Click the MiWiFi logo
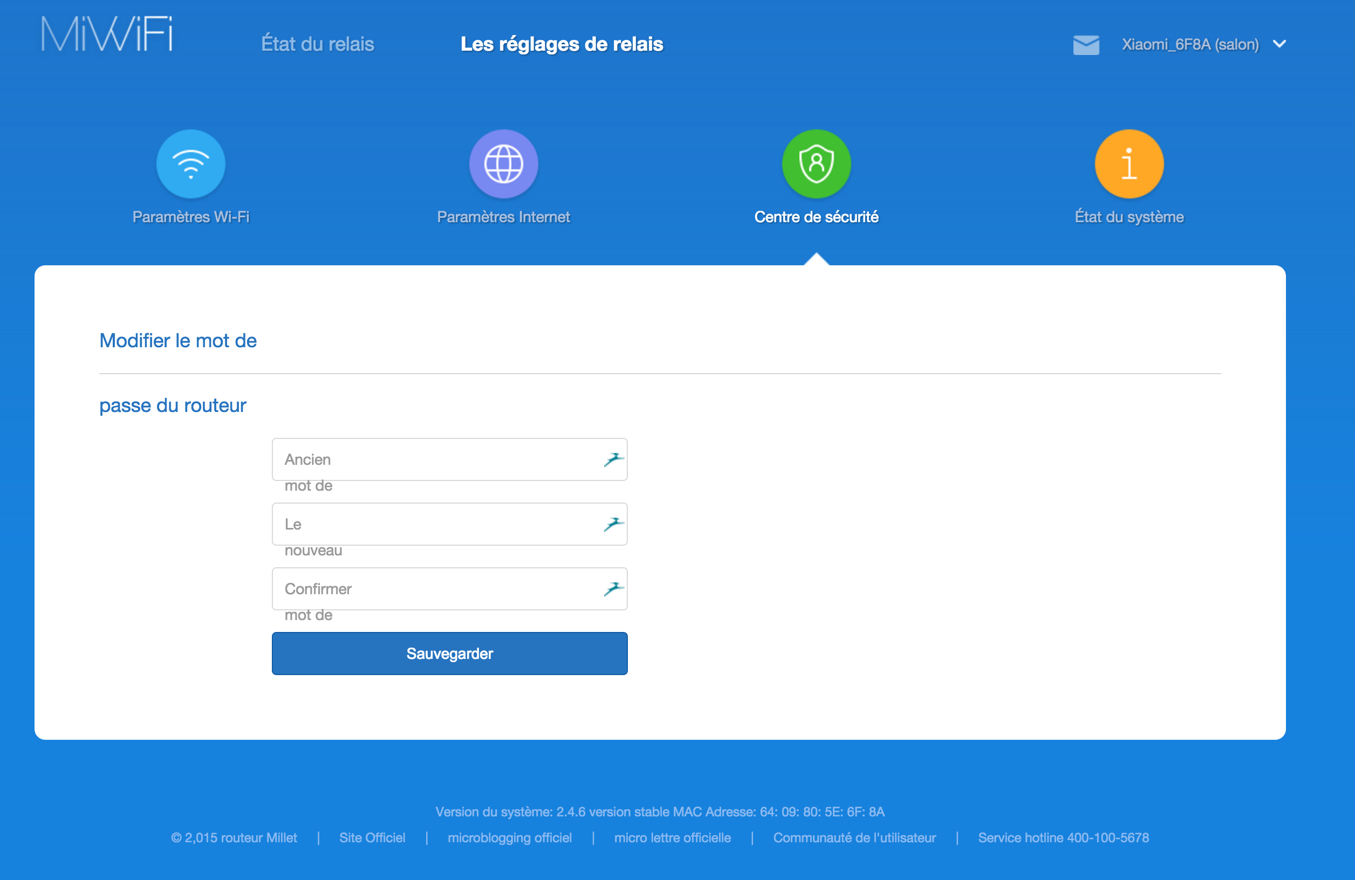1355x880 pixels. click(107, 34)
